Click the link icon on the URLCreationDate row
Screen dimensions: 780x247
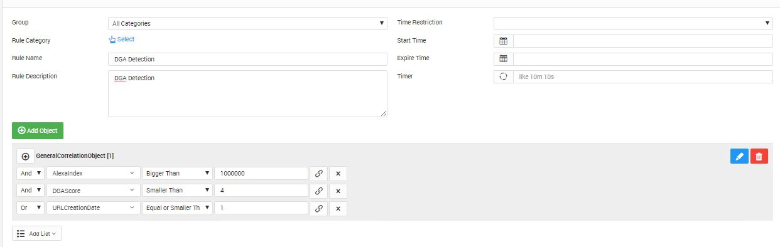[318, 208]
